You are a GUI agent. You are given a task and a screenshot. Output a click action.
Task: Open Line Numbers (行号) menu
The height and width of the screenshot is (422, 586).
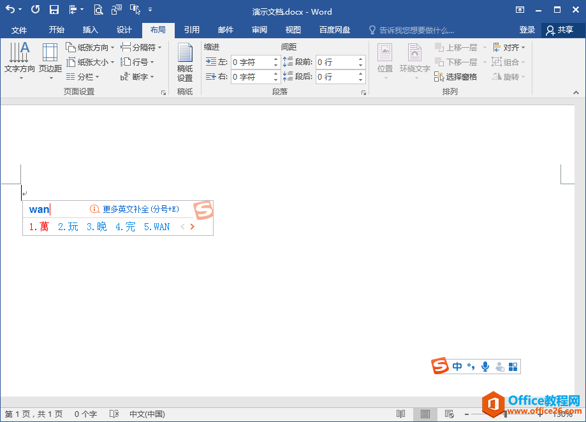pos(137,62)
